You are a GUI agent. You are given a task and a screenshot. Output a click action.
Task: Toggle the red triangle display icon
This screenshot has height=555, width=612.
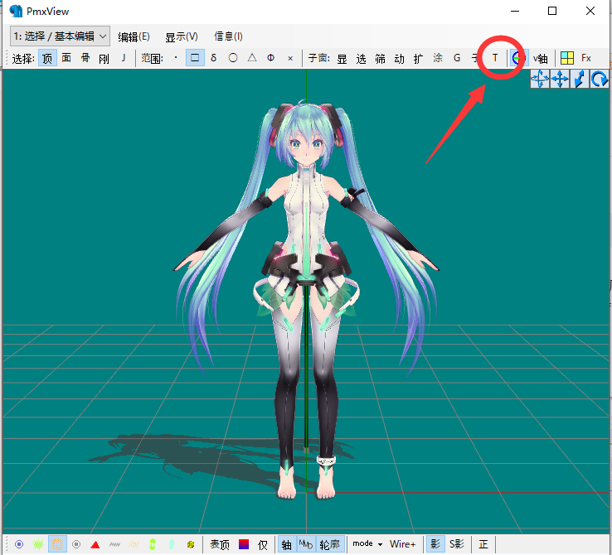point(95,544)
